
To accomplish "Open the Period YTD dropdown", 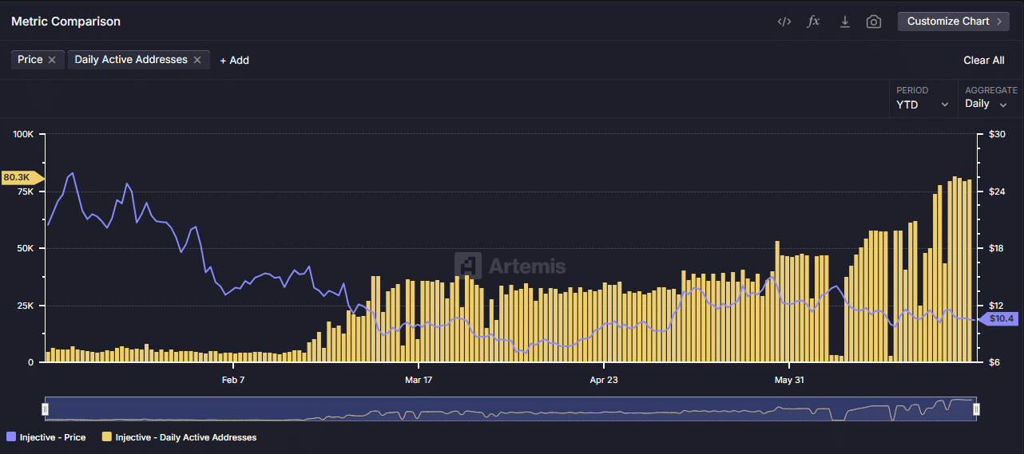I will 923,99.
